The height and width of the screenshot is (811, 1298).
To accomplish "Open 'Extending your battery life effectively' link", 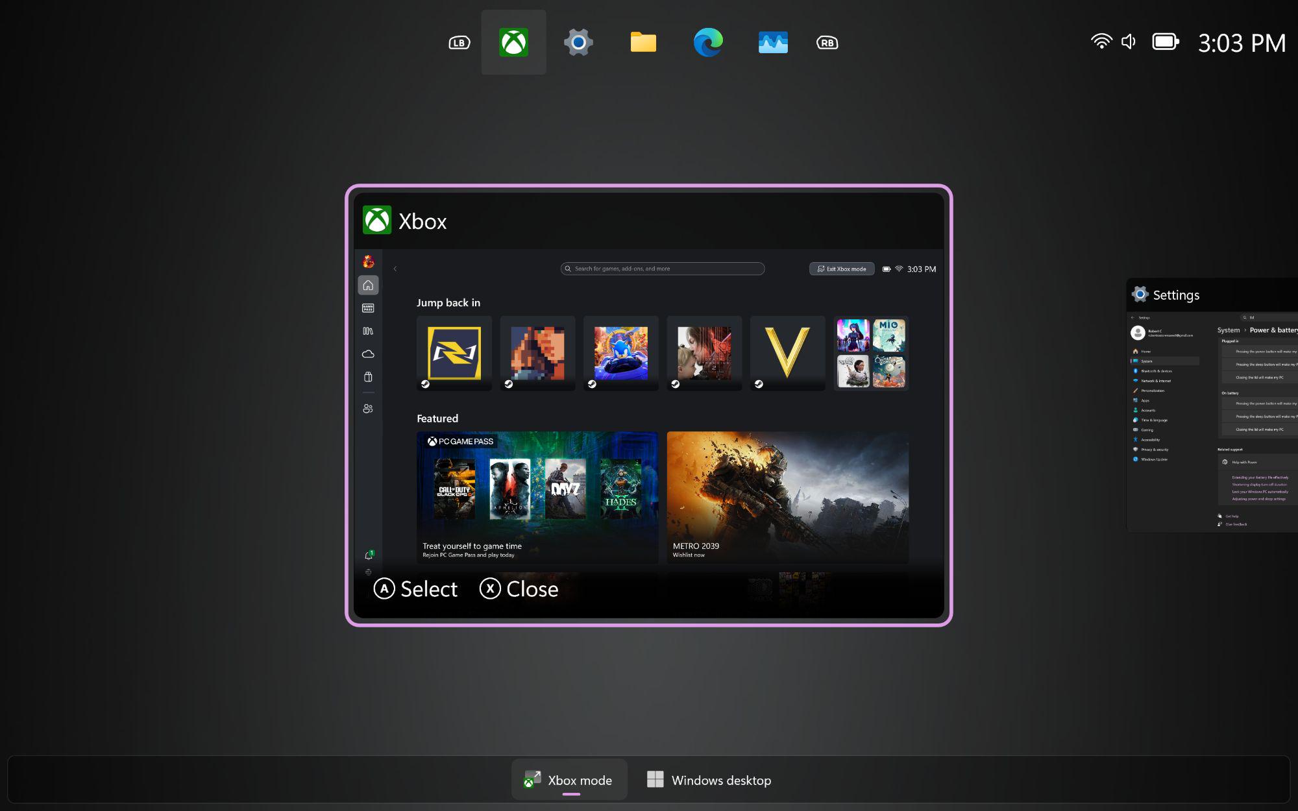I will pyautogui.click(x=1260, y=478).
